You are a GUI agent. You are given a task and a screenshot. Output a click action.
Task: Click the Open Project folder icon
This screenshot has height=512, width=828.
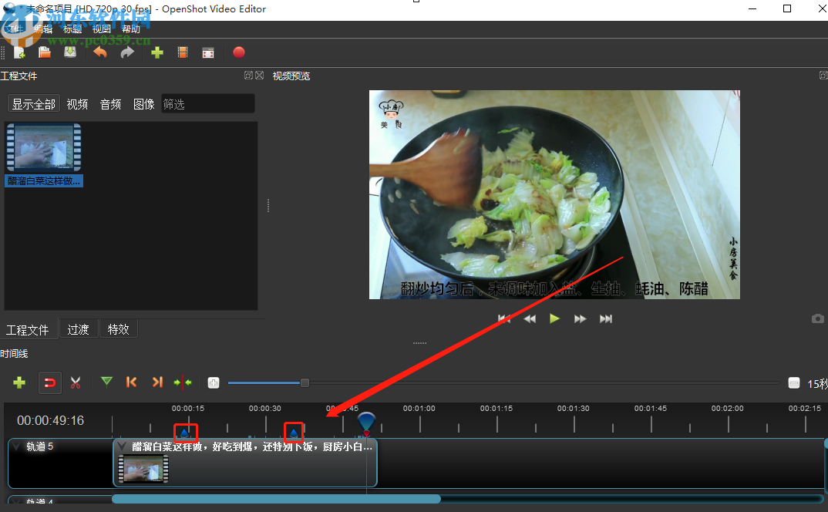pyautogui.click(x=45, y=52)
